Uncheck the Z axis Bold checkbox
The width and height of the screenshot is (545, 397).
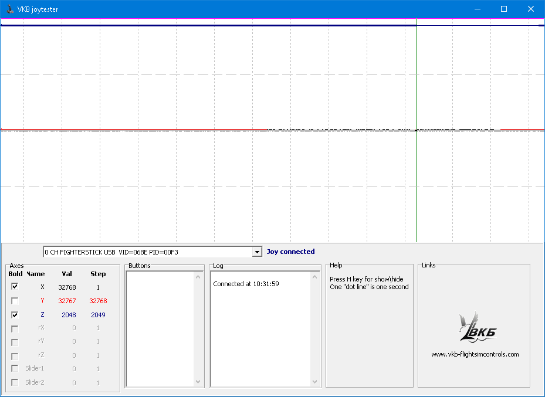point(15,315)
